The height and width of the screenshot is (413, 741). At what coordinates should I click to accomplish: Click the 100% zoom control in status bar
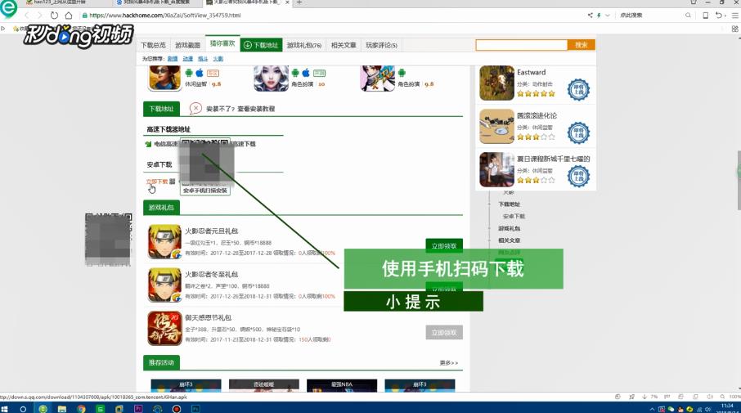(x=734, y=397)
